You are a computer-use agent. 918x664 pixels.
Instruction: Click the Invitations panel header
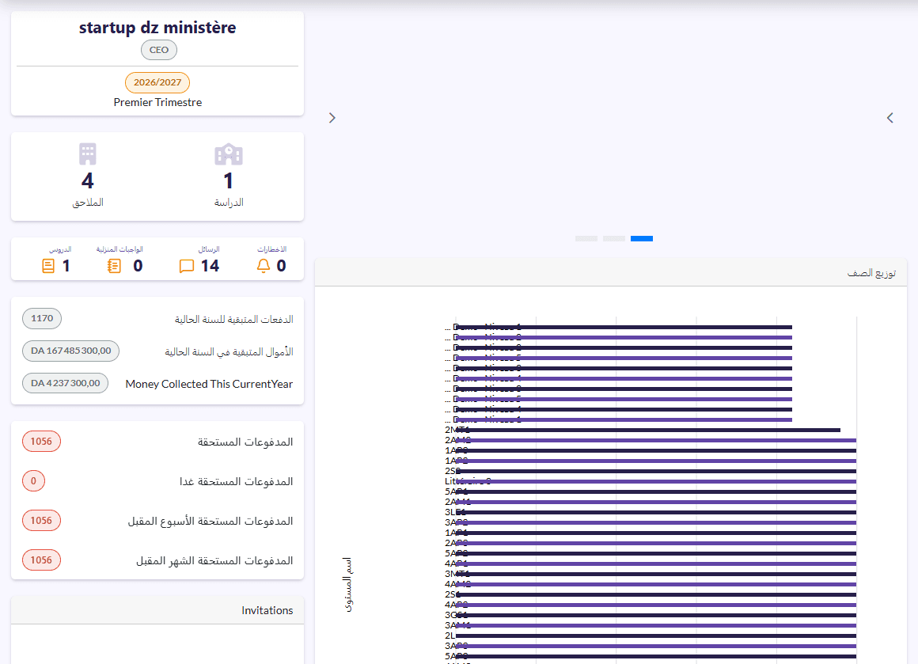tap(157, 610)
